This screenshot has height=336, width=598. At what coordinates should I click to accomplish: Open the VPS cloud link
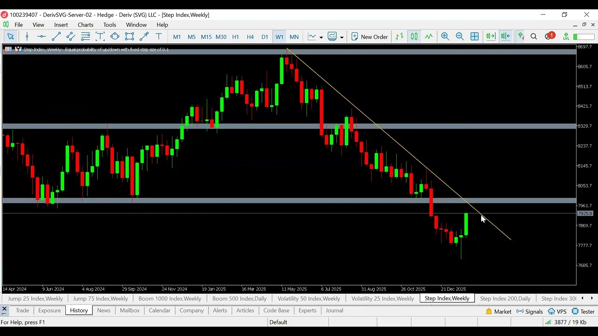coord(557,312)
